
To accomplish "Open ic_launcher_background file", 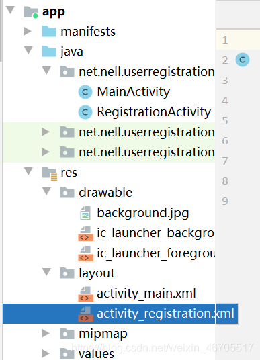I will coord(156,233).
